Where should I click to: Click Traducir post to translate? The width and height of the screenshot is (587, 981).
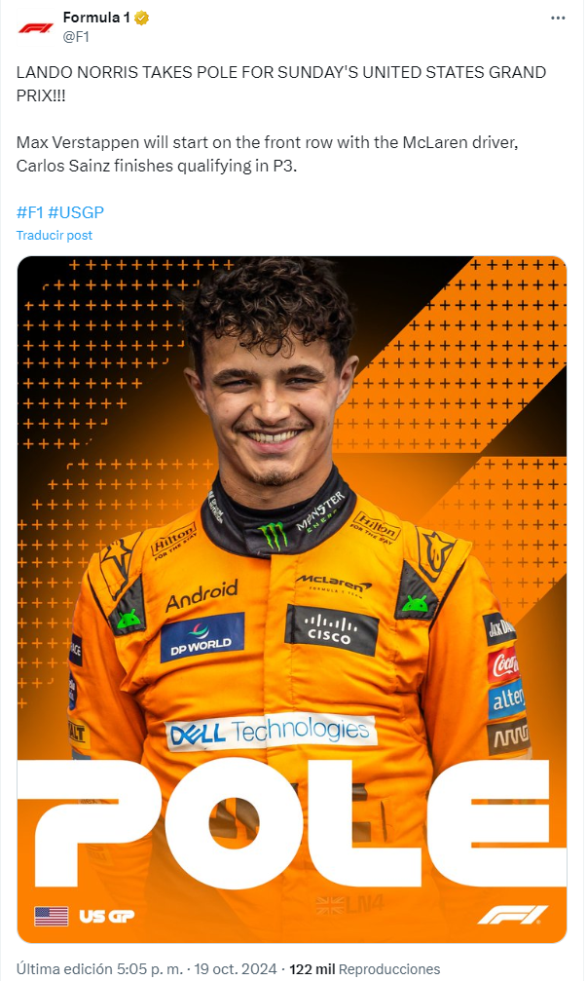point(55,235)
